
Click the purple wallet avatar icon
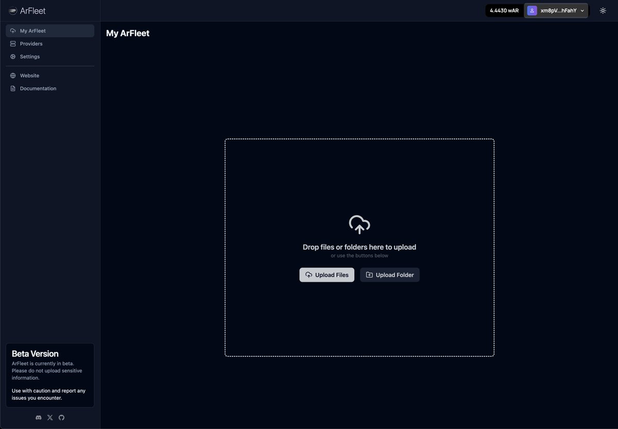coord(532,10)
